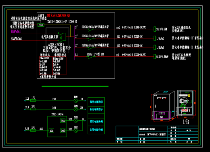Click the red fire-state parameter table

tap(46, 66)
